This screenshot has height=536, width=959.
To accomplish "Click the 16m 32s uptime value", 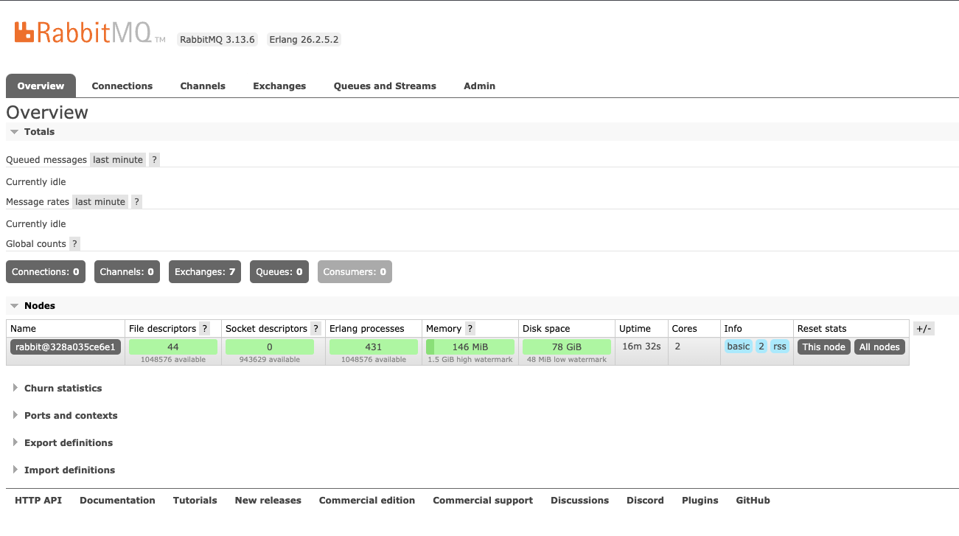I will coord(641,346).
